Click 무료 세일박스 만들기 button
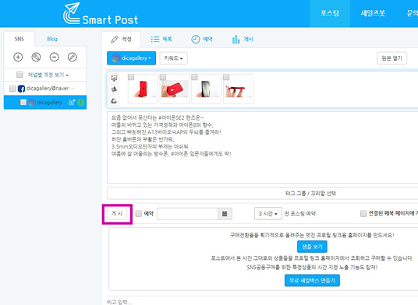This screenshot has height=305, width=418. (x=312, y=281)
